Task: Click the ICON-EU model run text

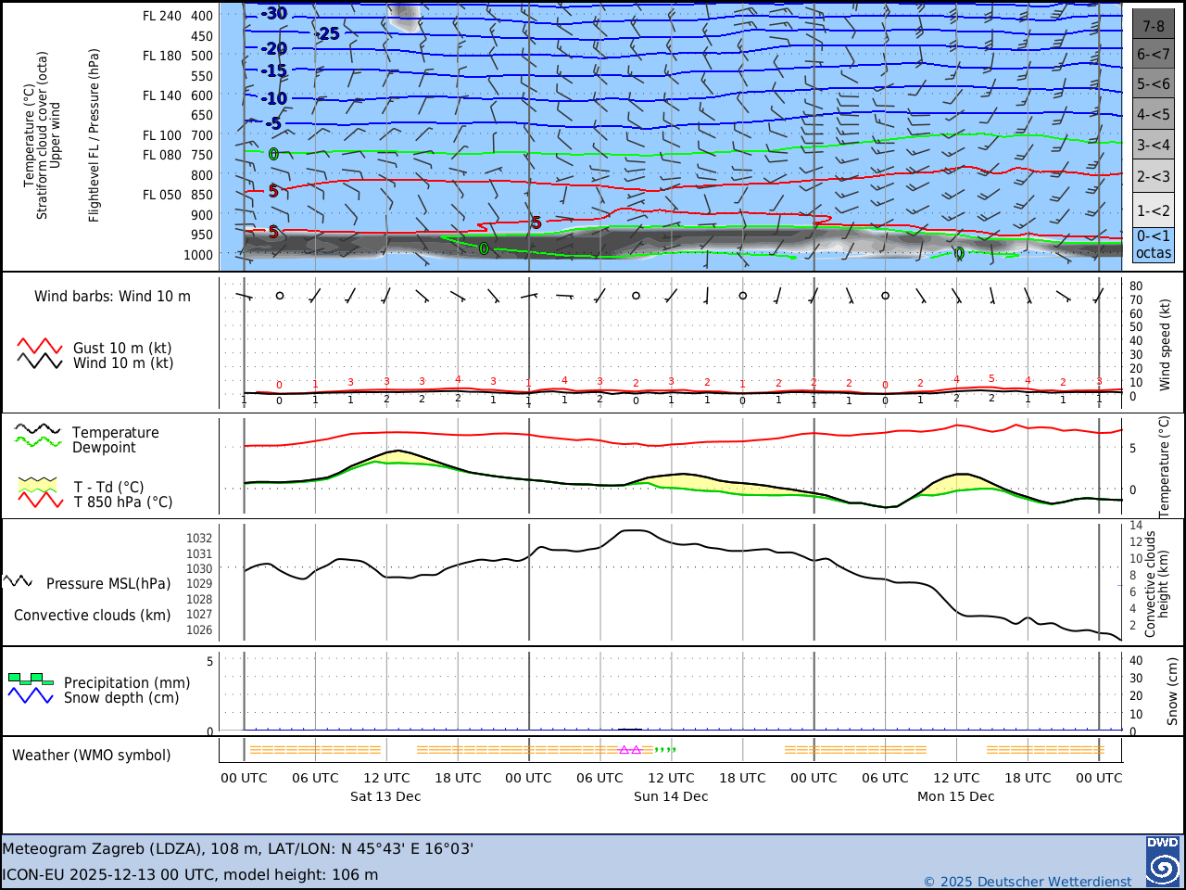Action: (x=190, y=874)
